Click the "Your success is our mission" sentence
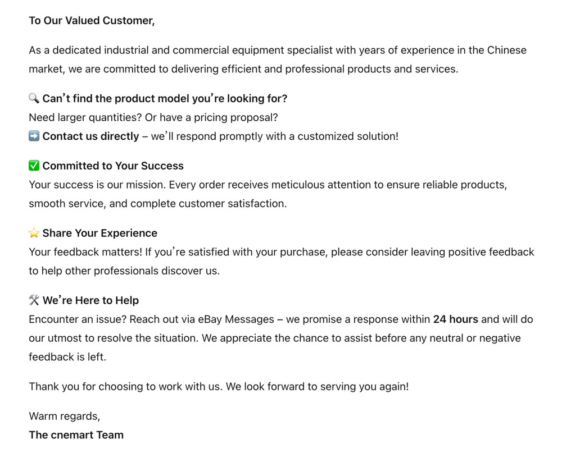The image size is (562, 458). pos(97,185)
